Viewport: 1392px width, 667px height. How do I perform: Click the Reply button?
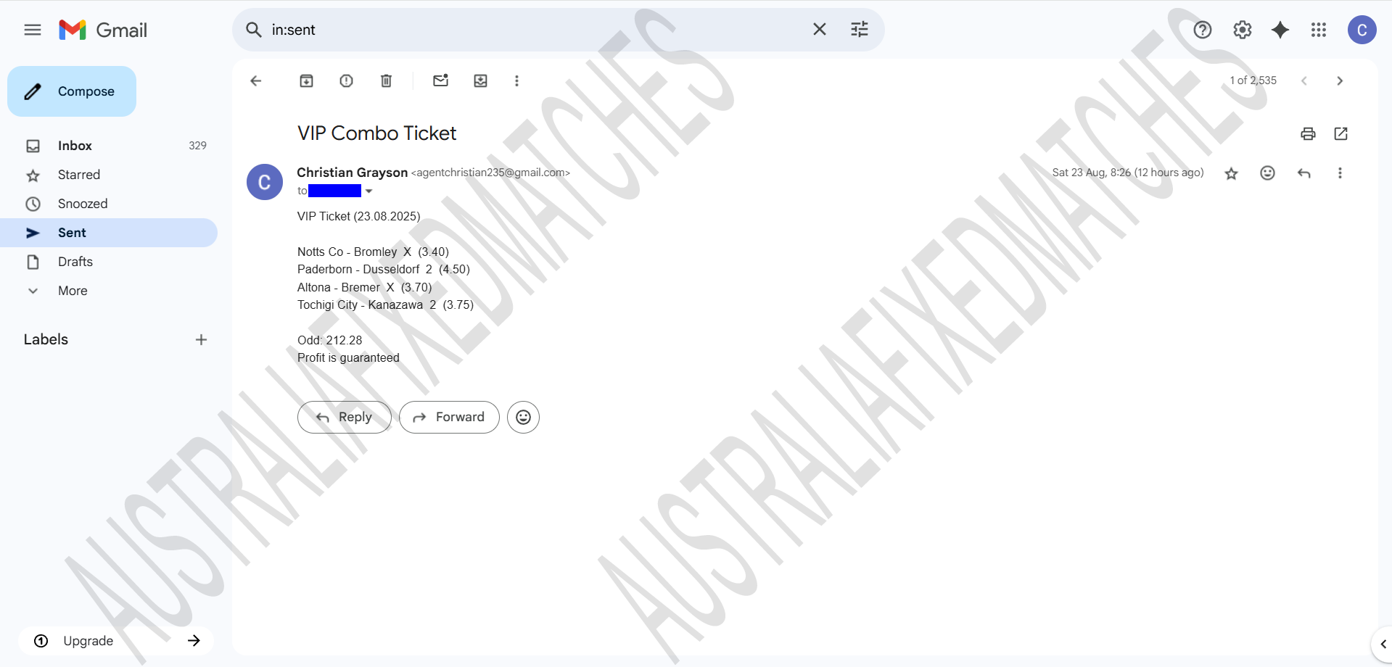tap(345, 417)
